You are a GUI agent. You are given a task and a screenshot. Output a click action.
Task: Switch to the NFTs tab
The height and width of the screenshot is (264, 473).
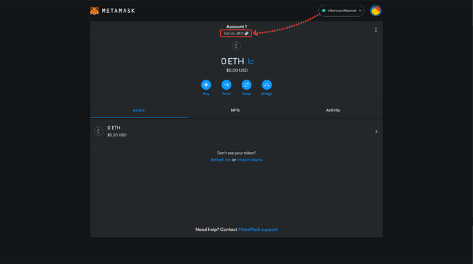[235, 110]
